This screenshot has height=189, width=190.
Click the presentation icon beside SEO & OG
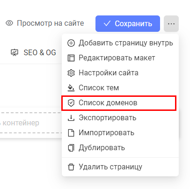click(x=15, y=52)
